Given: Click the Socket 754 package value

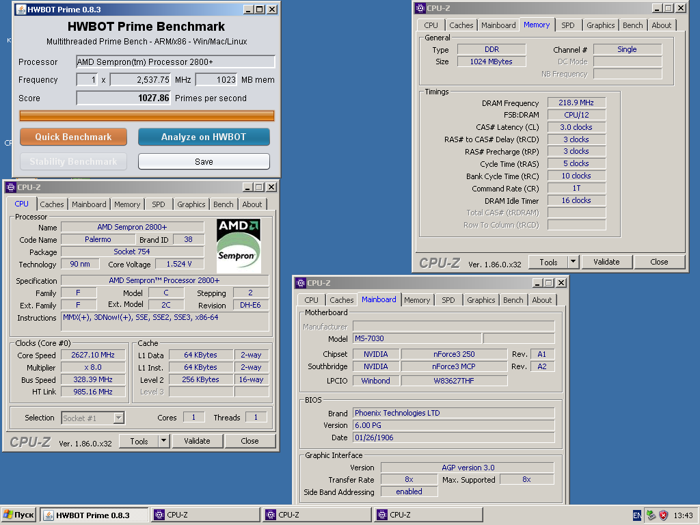Looking at the screenshot, I should 132,252.
